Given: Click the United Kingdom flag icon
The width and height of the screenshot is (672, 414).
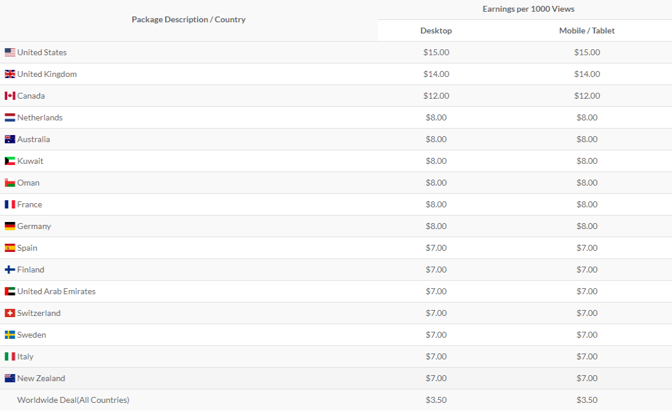Looking at the screenshot, I should 10,74.
